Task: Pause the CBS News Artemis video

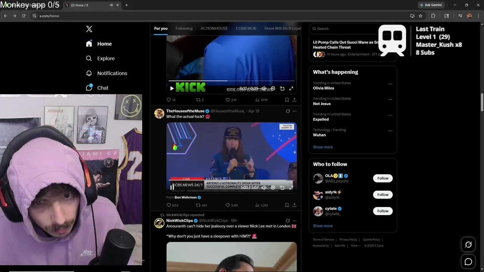Action: tap(172, 187)
